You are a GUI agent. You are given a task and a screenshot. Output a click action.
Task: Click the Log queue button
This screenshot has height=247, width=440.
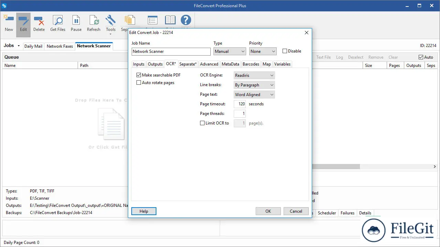(x=339, y=57)
